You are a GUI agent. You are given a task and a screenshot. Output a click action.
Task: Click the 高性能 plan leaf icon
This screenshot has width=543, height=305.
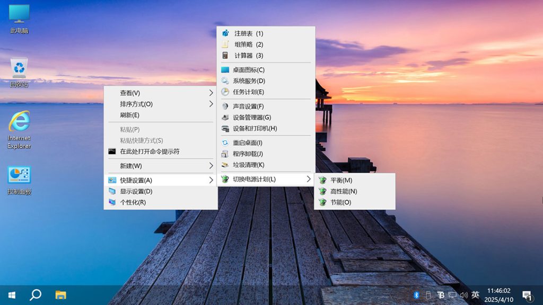point(322,191)
